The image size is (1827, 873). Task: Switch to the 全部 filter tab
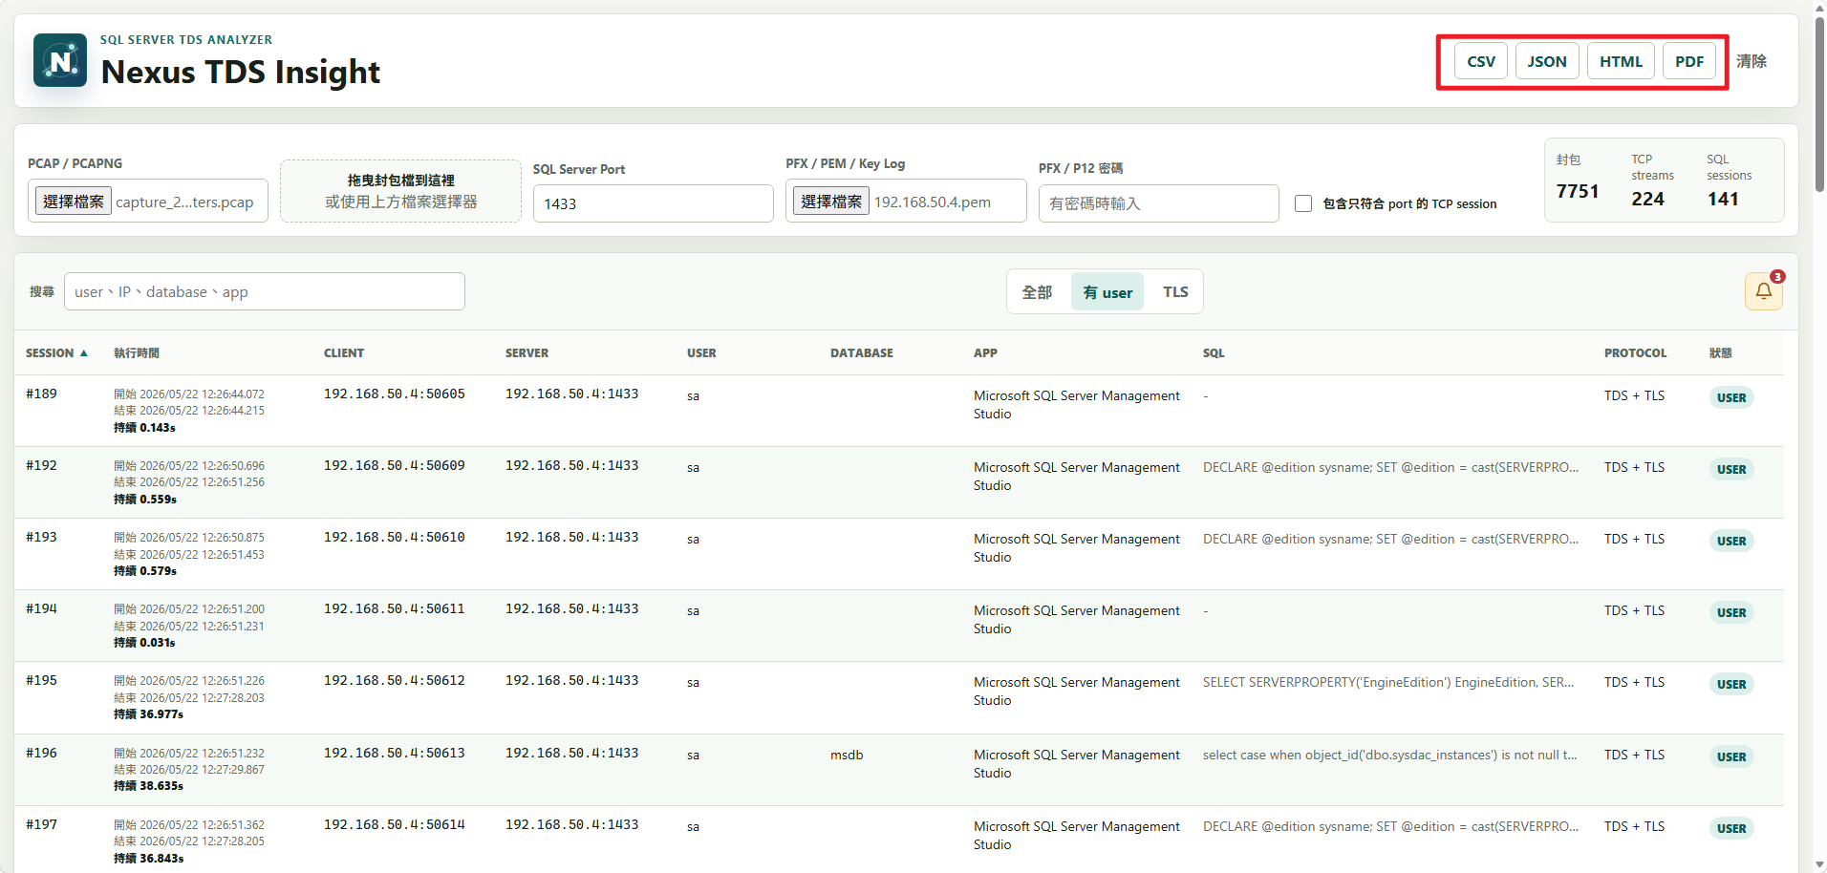point(1037,291)
